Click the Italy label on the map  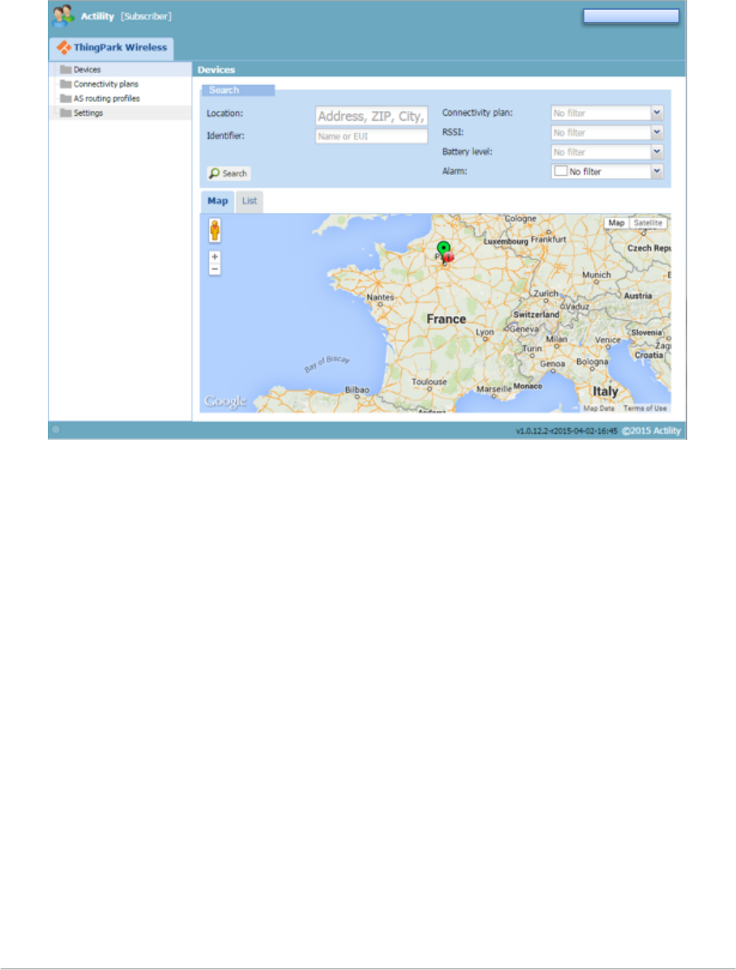[x=605, y=391]
